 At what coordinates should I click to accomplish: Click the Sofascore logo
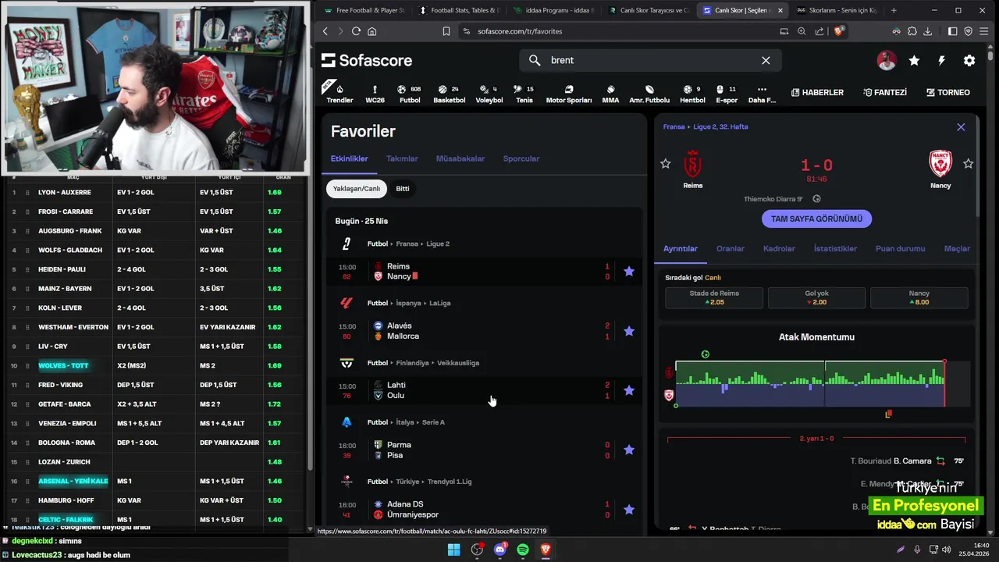(367, 60)
